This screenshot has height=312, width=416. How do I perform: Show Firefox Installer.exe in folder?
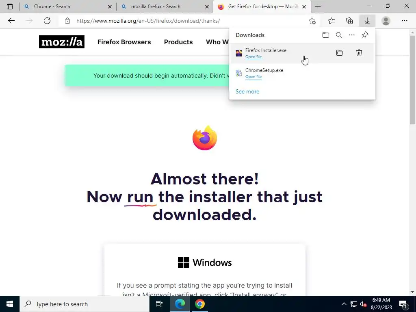click(x=340, y=53)
